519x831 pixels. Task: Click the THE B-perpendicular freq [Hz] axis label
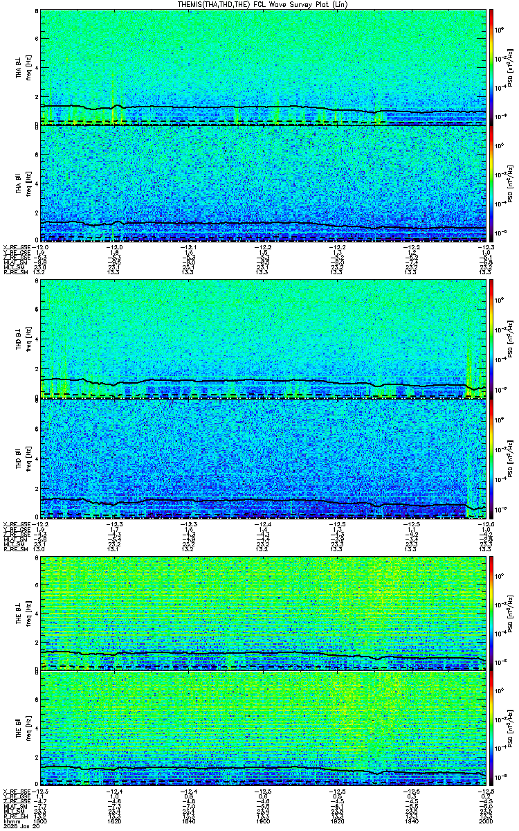[x=28, y=613]
